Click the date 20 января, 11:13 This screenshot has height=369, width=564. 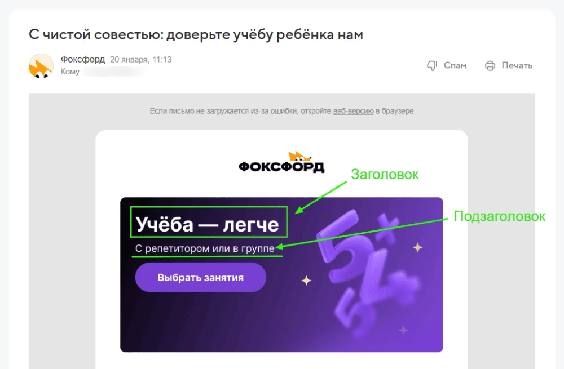140,59
